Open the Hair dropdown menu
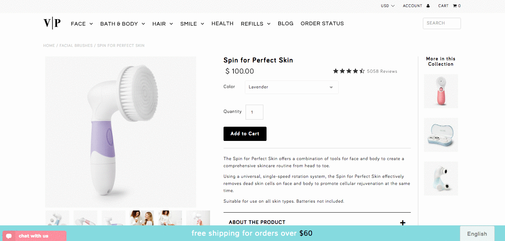The image size is (505, 241). 162,24
